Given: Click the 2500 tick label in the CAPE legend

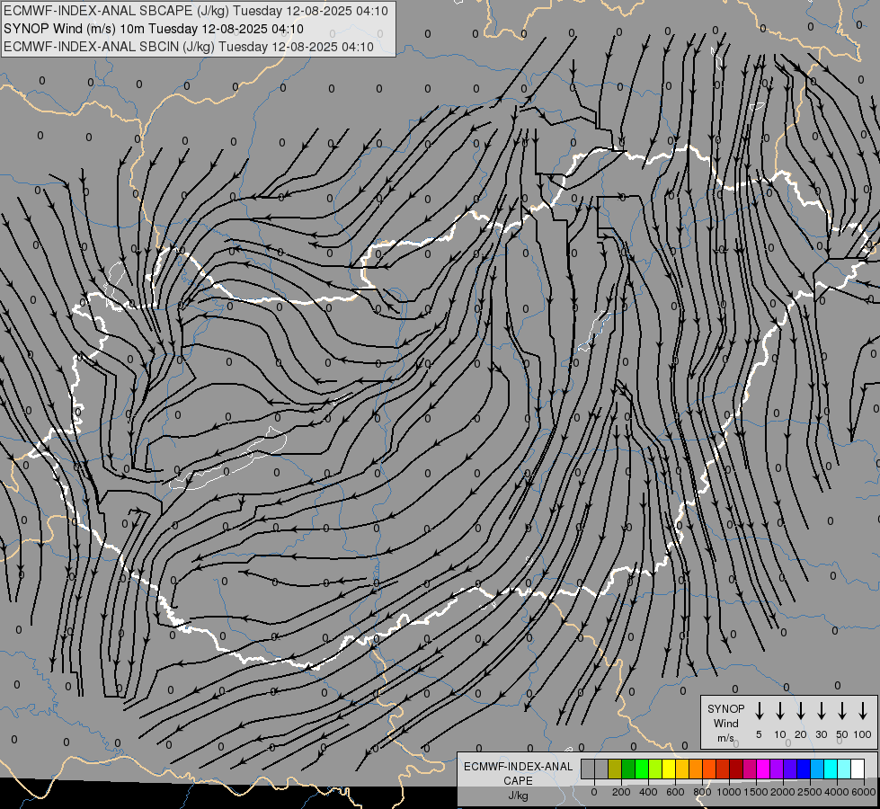Looking at the screenshot, I should point(809,792).
